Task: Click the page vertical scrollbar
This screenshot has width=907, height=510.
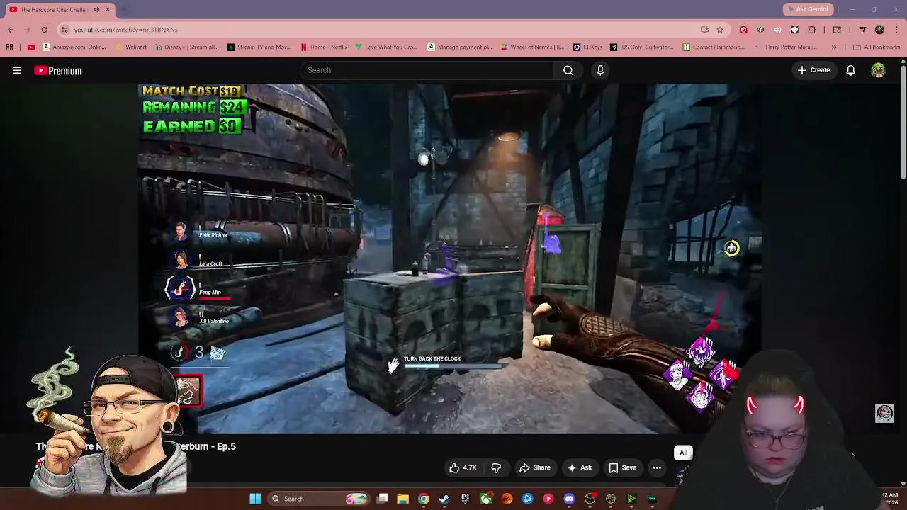Action: (903, 120)
